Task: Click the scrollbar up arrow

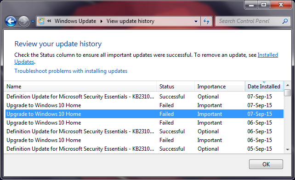Action: tap(288, 85)
